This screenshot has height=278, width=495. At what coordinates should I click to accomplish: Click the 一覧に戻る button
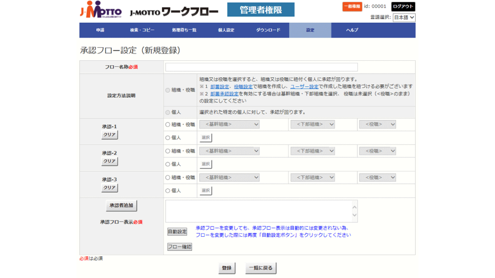pos(261,268)
